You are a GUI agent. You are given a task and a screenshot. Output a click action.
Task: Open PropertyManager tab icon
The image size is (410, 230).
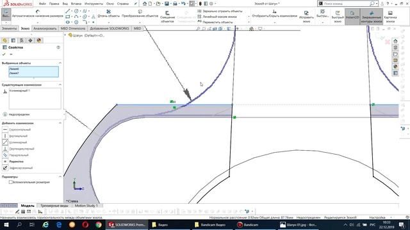pyautogui.click(x=13, y=40)
